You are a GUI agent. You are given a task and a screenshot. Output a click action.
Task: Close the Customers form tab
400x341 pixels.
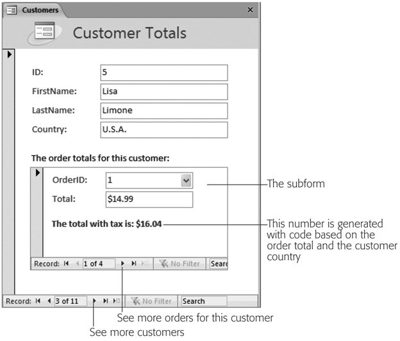(250, 10)
